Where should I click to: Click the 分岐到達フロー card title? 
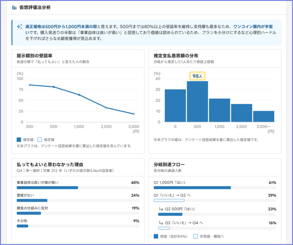pyautogui.click(x=169, y=164)
